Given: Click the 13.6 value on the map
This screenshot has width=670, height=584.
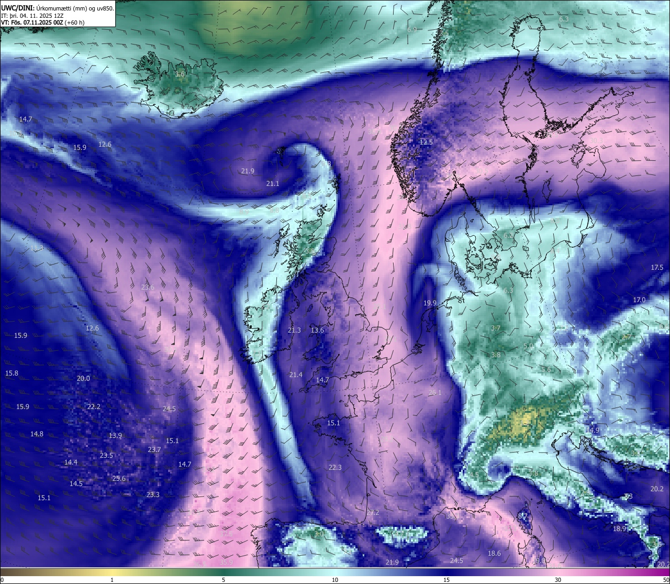Looking at the screenshot, I should [x=317, y=330].
